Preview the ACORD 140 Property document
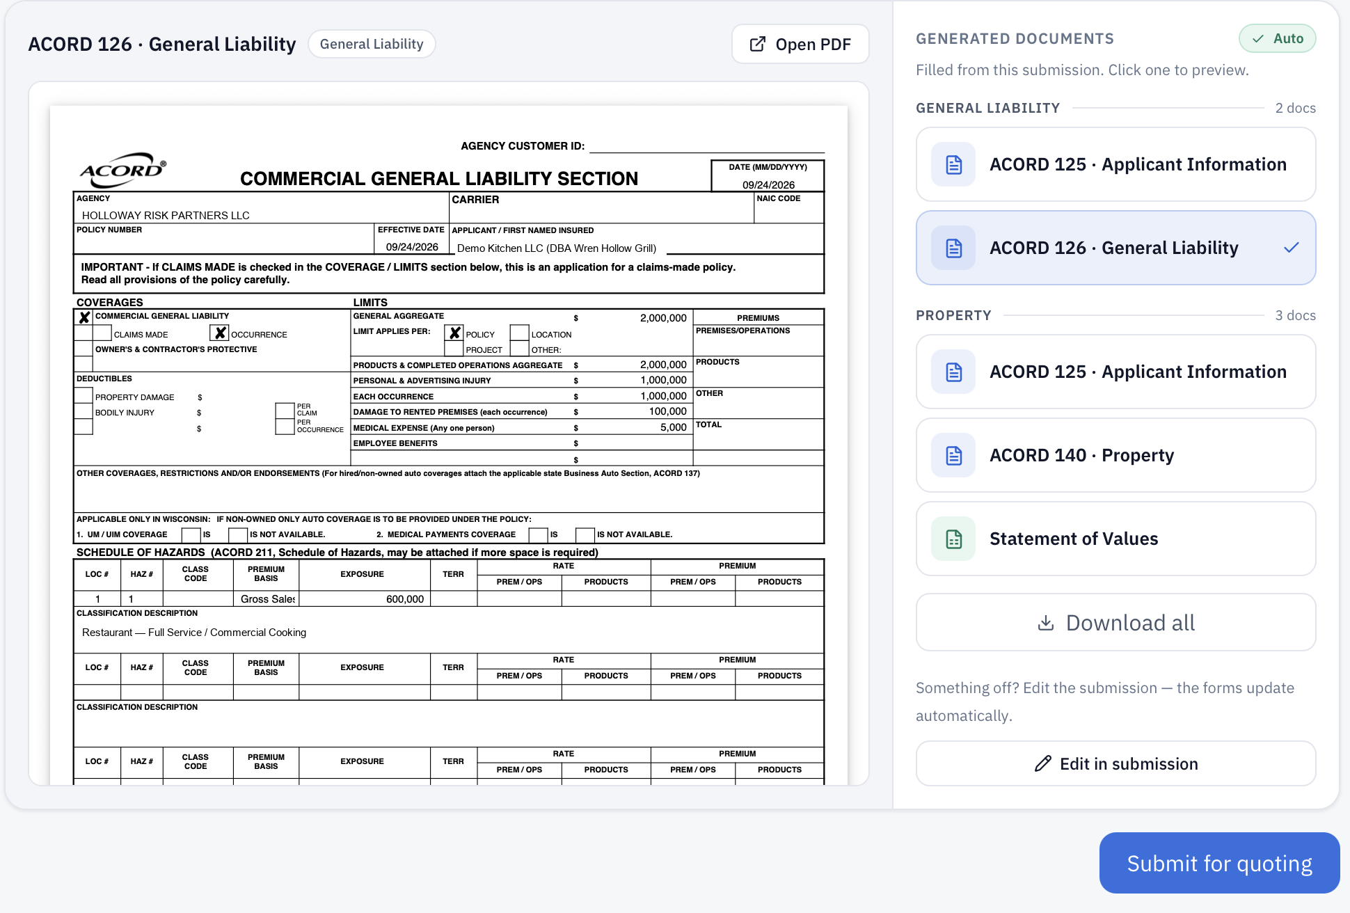Screen dimensions: 1350x913 click(x=1115, y=456)
